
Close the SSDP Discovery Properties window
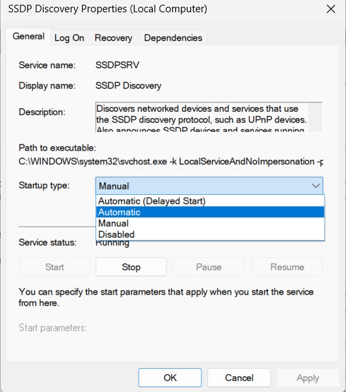click(x=331, y=10)
